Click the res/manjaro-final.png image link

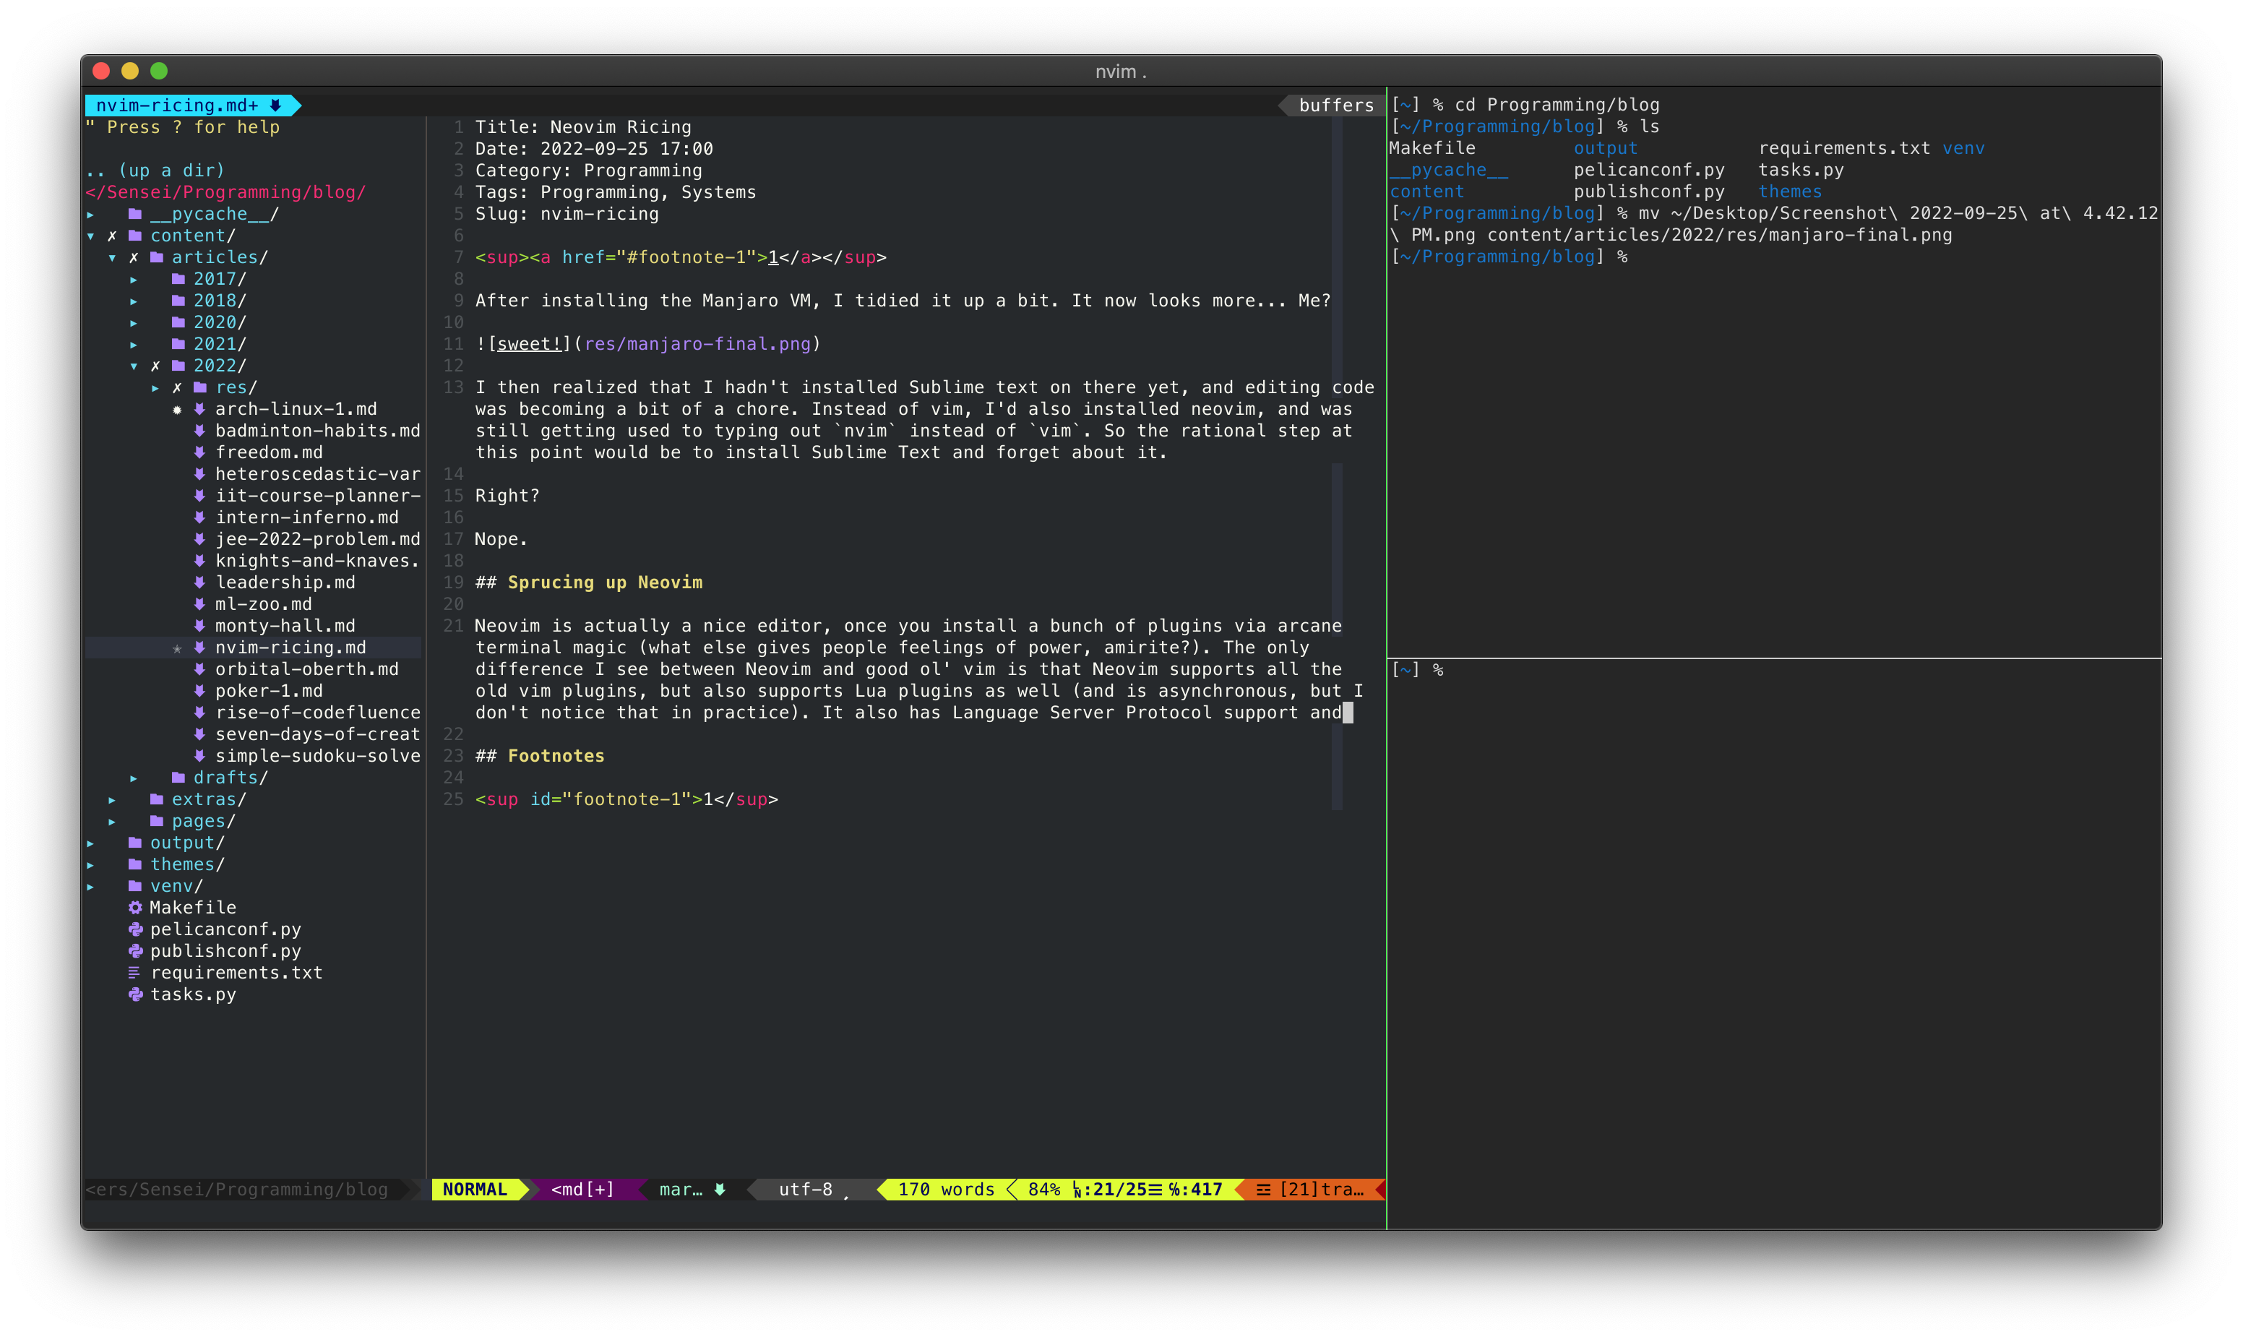(697, 344)
